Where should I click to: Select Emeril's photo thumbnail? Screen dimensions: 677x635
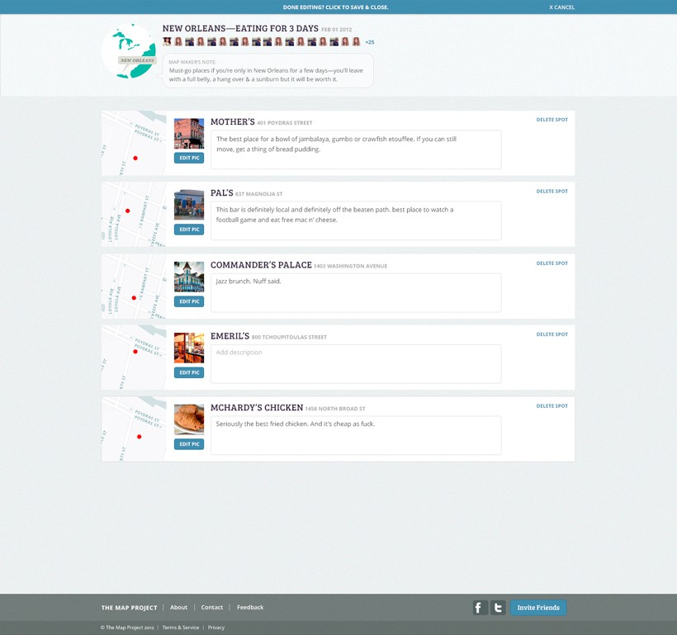point(189,348)
